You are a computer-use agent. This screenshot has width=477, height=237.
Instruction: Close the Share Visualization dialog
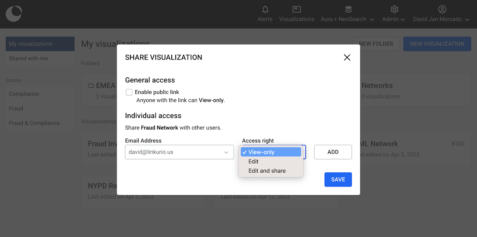[x=347, y=58]
